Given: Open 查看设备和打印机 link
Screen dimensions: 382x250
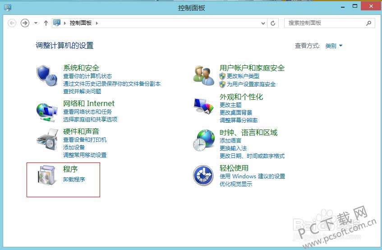Looking at the screenshot, I should [85, 140].
